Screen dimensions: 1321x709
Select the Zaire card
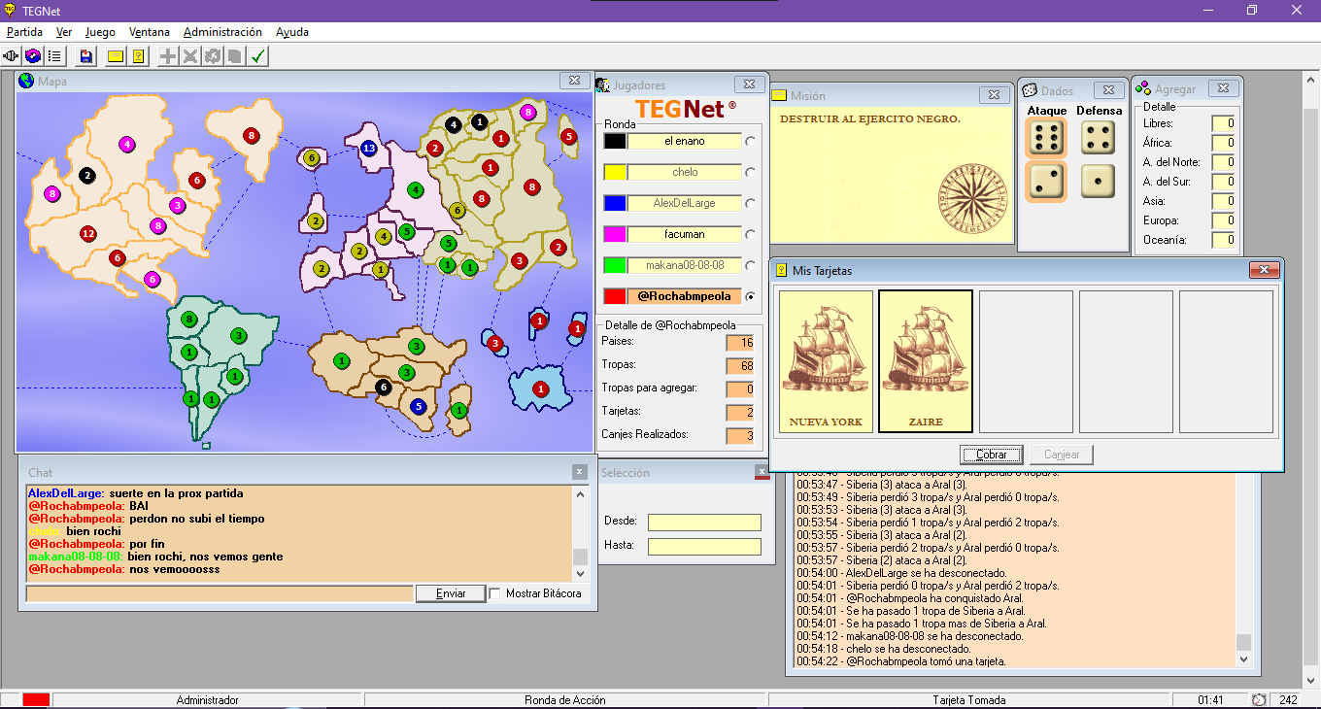click(x=926, y=361)
